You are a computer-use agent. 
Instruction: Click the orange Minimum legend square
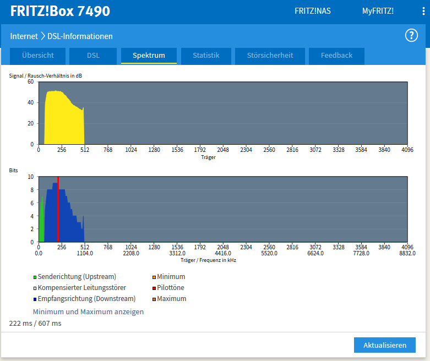pos(154,277)
